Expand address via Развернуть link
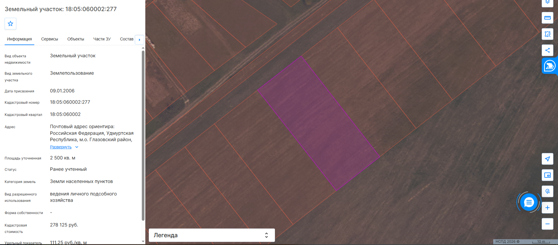This screenshot has width=558, height=245. click(61, 147)
